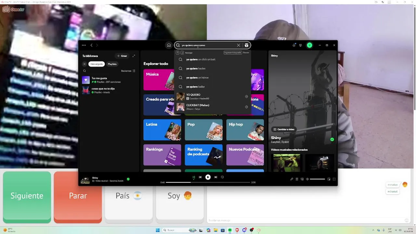Open the Hip hop genre card
Viewport: 416px width, 234px height.
[x=245, y=130]
